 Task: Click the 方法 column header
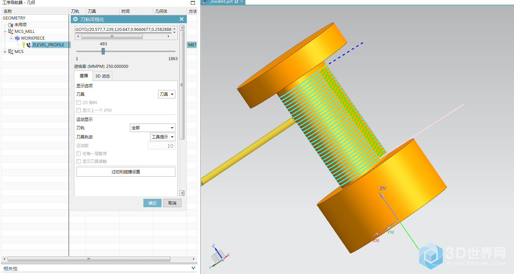[192, 11]
